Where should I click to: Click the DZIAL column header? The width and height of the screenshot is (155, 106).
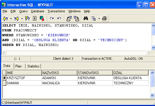131,73
